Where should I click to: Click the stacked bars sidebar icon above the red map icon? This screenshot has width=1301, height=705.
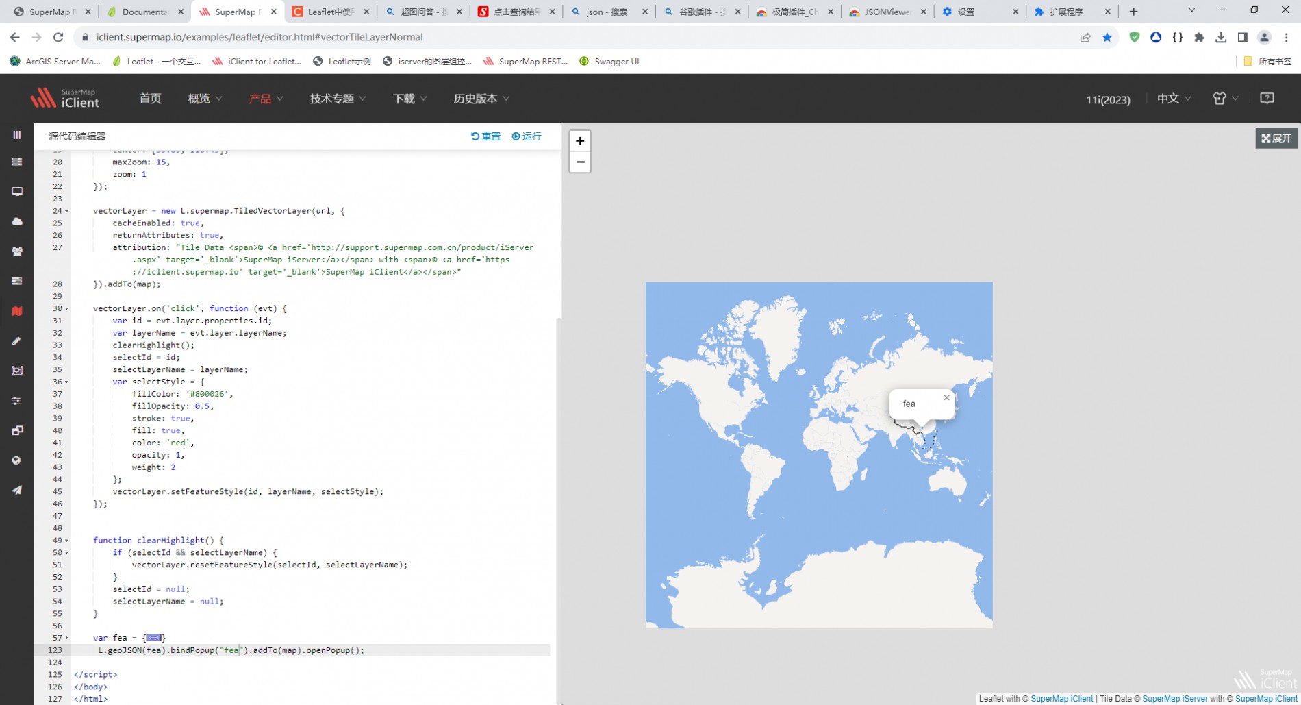pos(17,281)
